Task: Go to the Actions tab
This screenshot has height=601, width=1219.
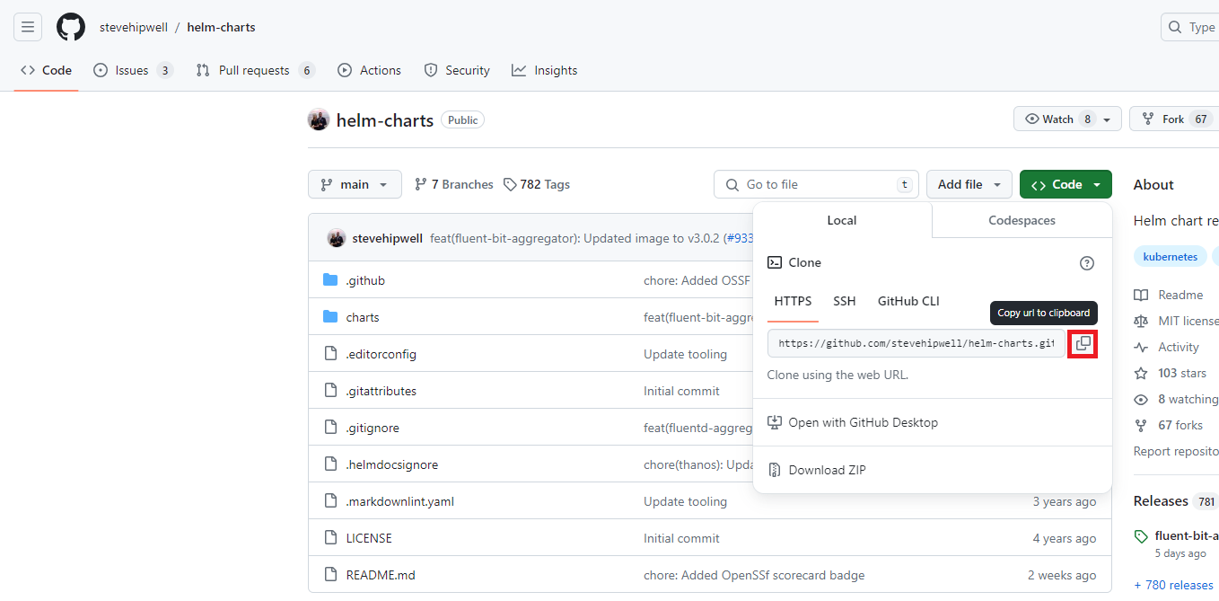Action: 369,70
